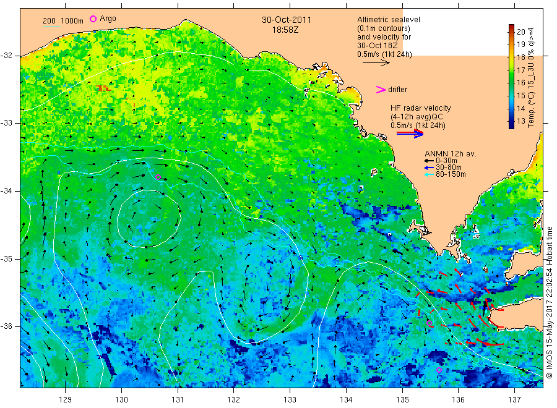
Task: Click the '30-Oct 18Z' altimetry text
Action: coord(378,46)
